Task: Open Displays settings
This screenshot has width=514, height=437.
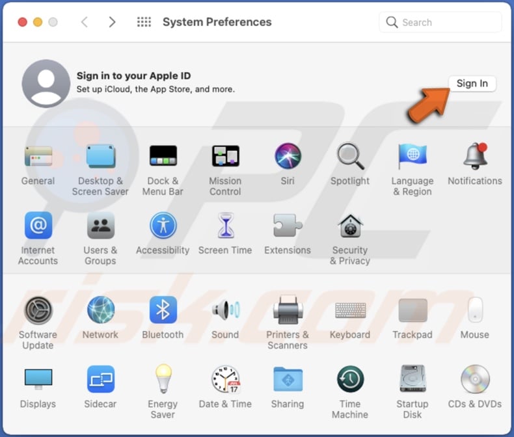Action: [x=38, y=379]
